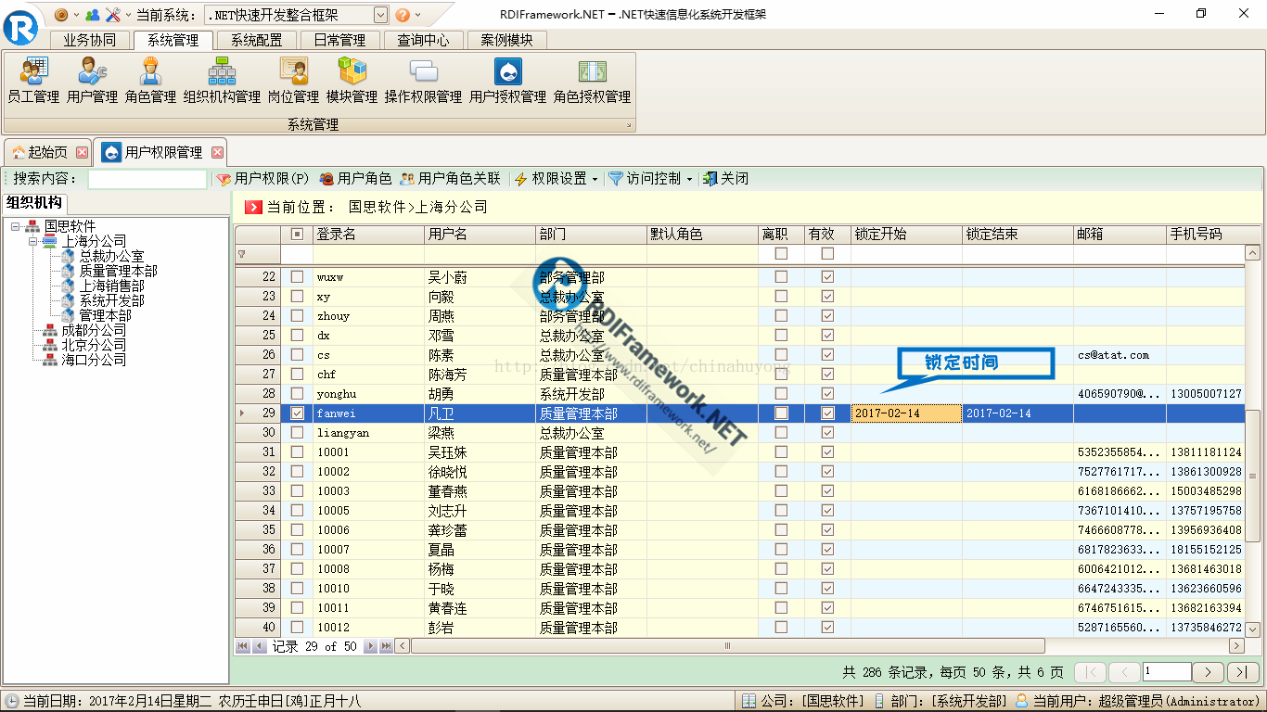Click the users icon in quick access bar

92,15
